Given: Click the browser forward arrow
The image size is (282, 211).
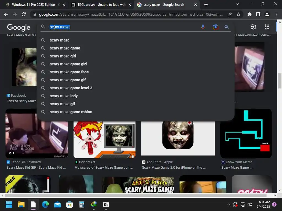Looking at the screenshot, I should point(15,14).
